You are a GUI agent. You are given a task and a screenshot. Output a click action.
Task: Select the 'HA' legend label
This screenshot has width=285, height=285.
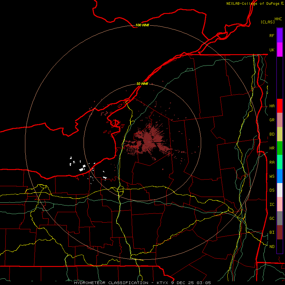coord(272,106)
